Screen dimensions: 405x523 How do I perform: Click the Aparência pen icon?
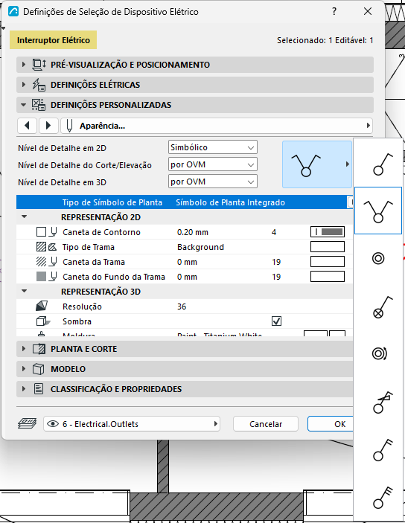[x=69, y=126]
